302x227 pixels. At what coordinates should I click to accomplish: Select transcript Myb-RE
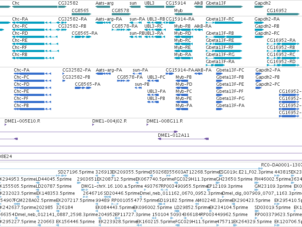pyautogui.click(x=183, y=51)
